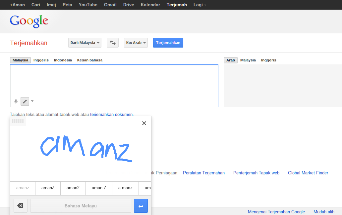Select Kesan bahasa detect language tab

click(x=90, y=60)
